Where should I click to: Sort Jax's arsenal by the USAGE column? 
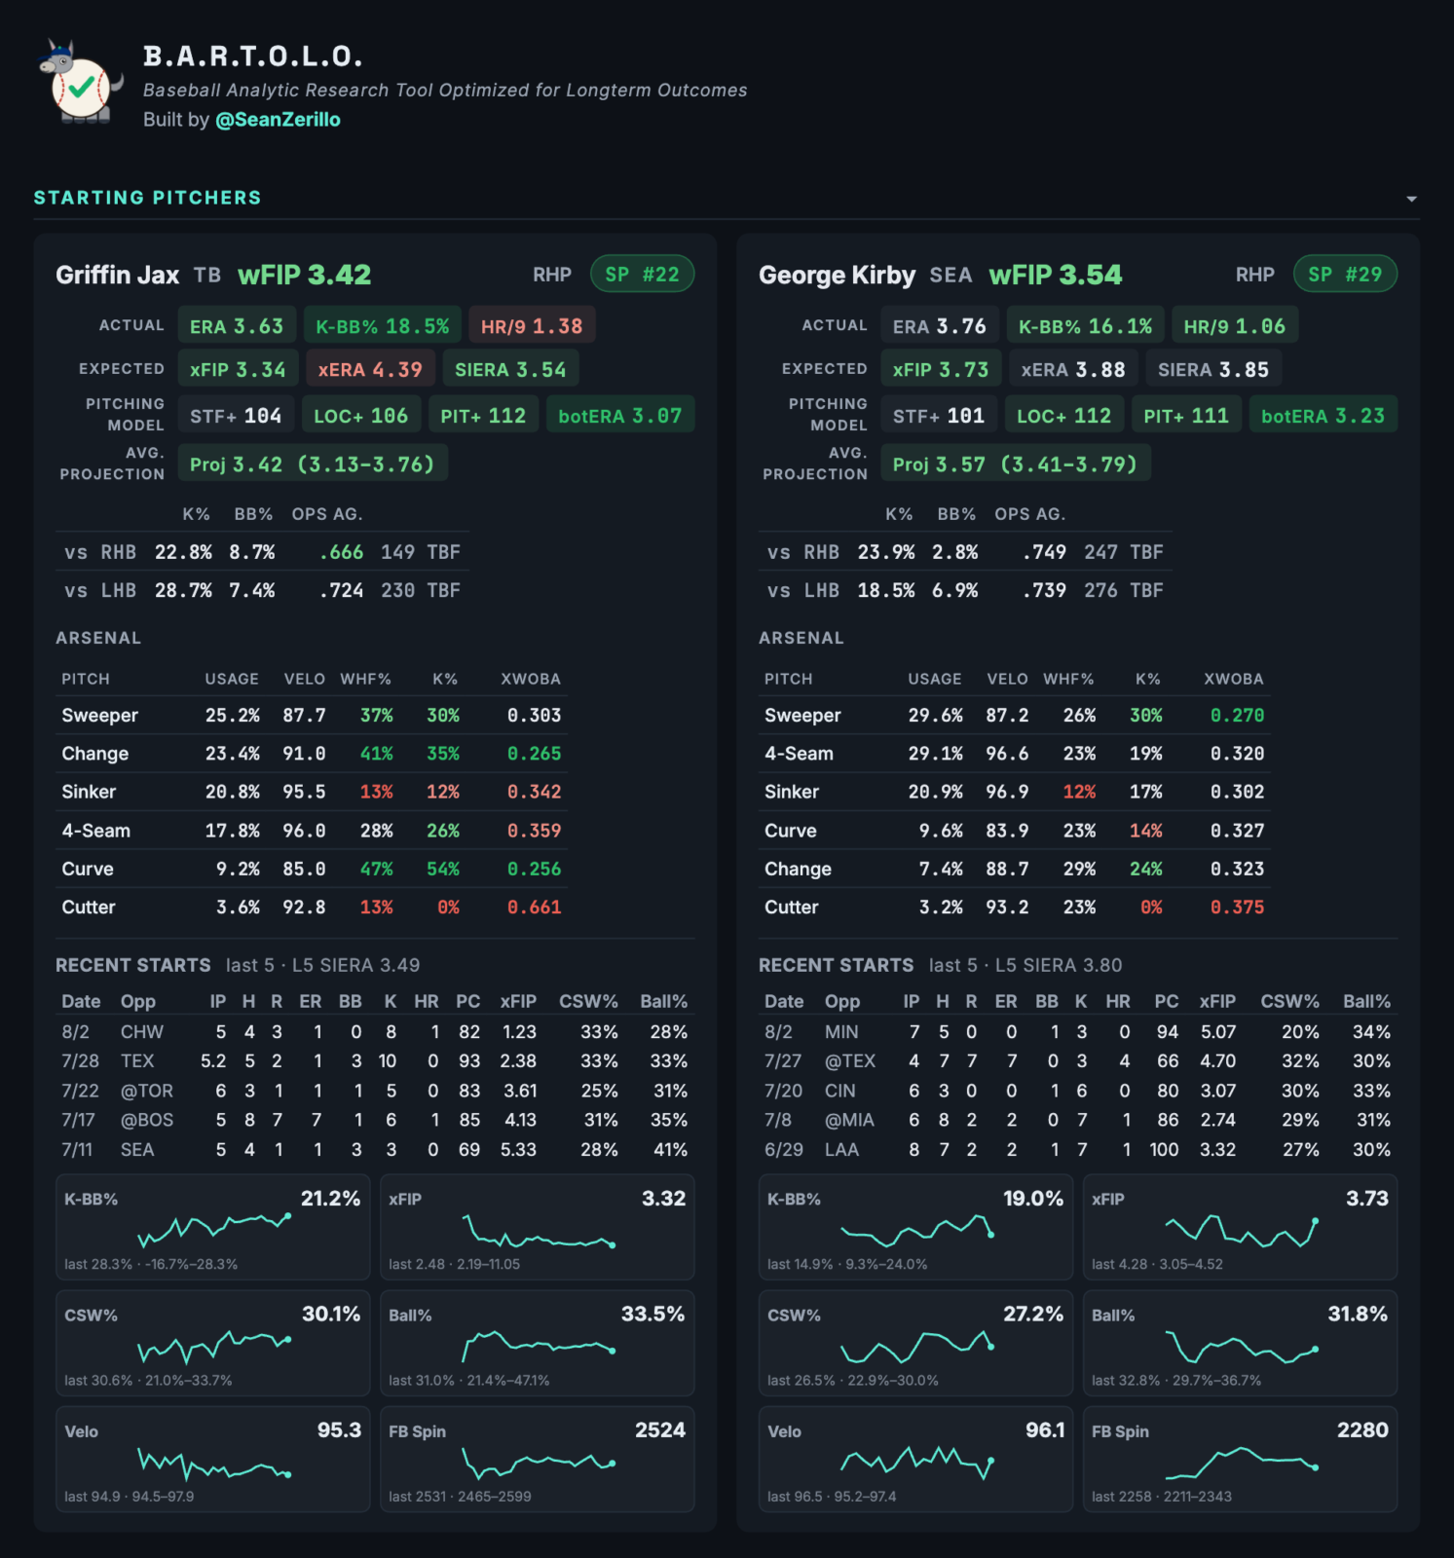232,679
